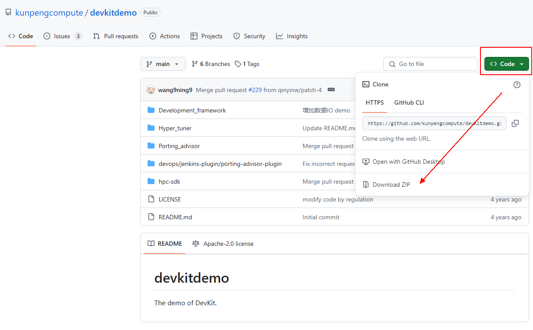Click wang9ning9's avatar image
The width and height of the screenshot is (533, 330).
151,90
